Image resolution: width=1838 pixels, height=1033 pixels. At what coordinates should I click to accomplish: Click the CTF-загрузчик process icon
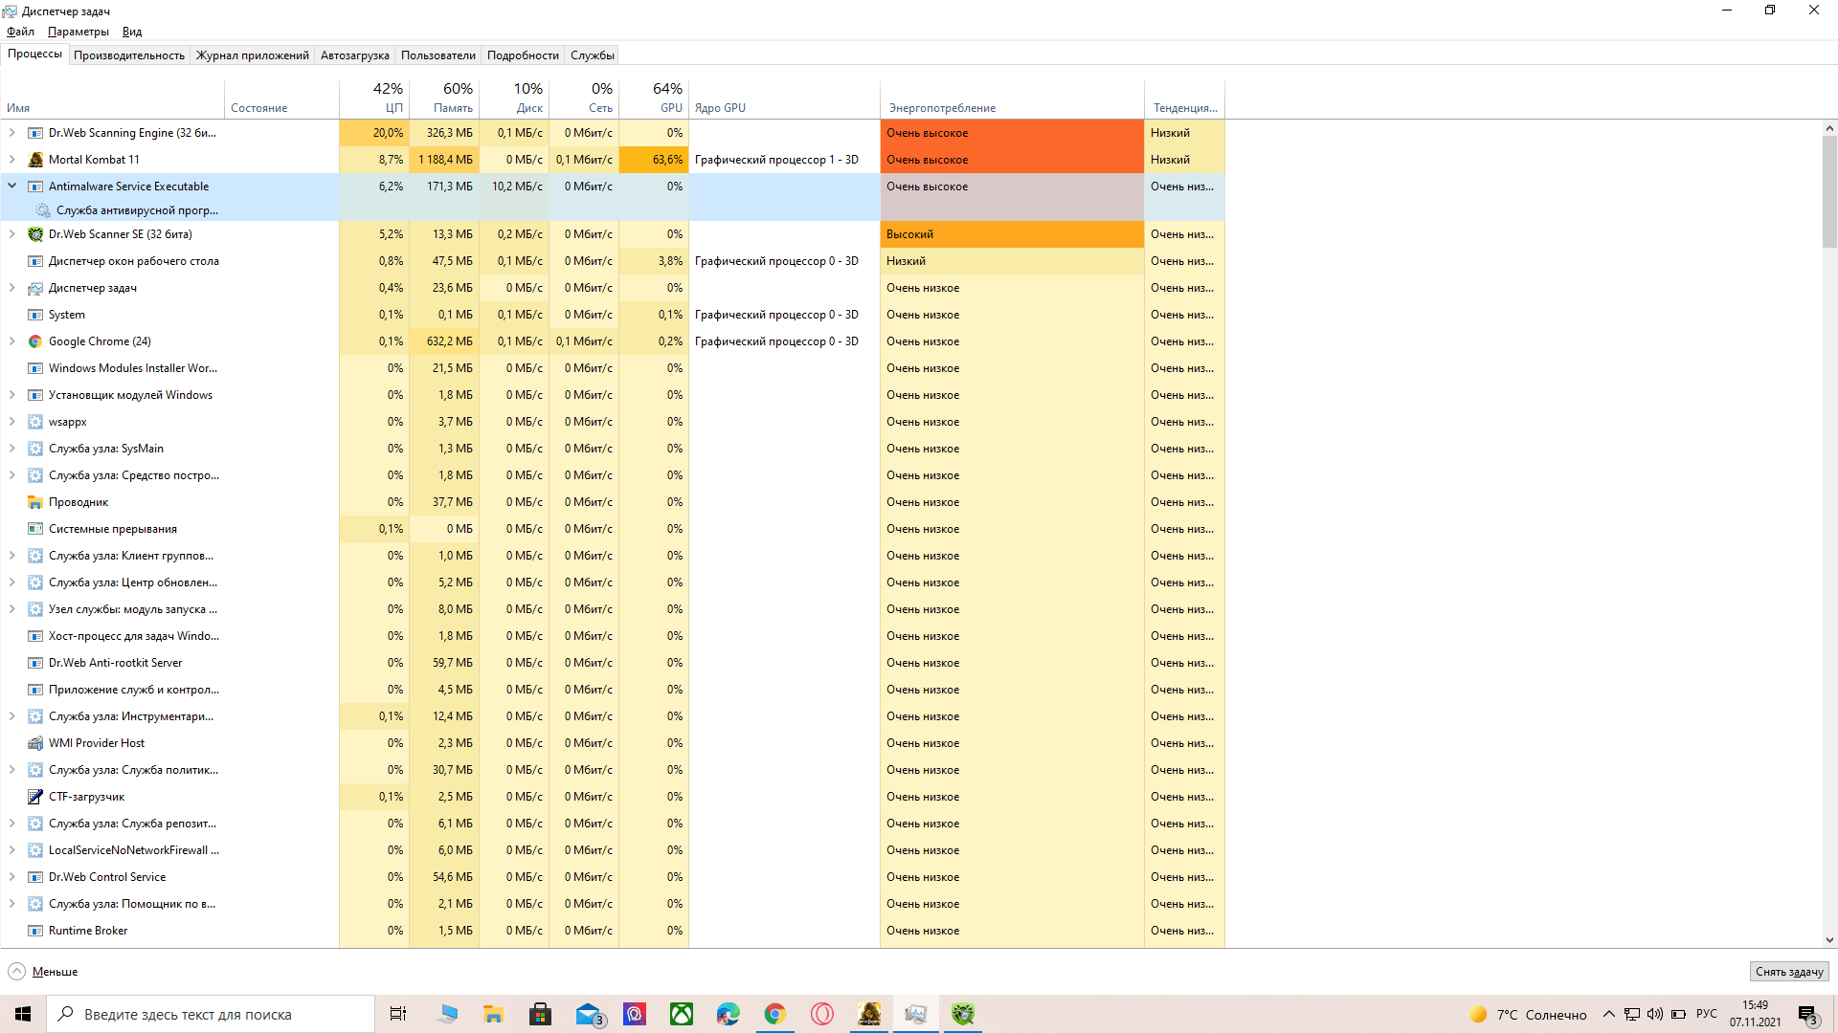point(35,797)
